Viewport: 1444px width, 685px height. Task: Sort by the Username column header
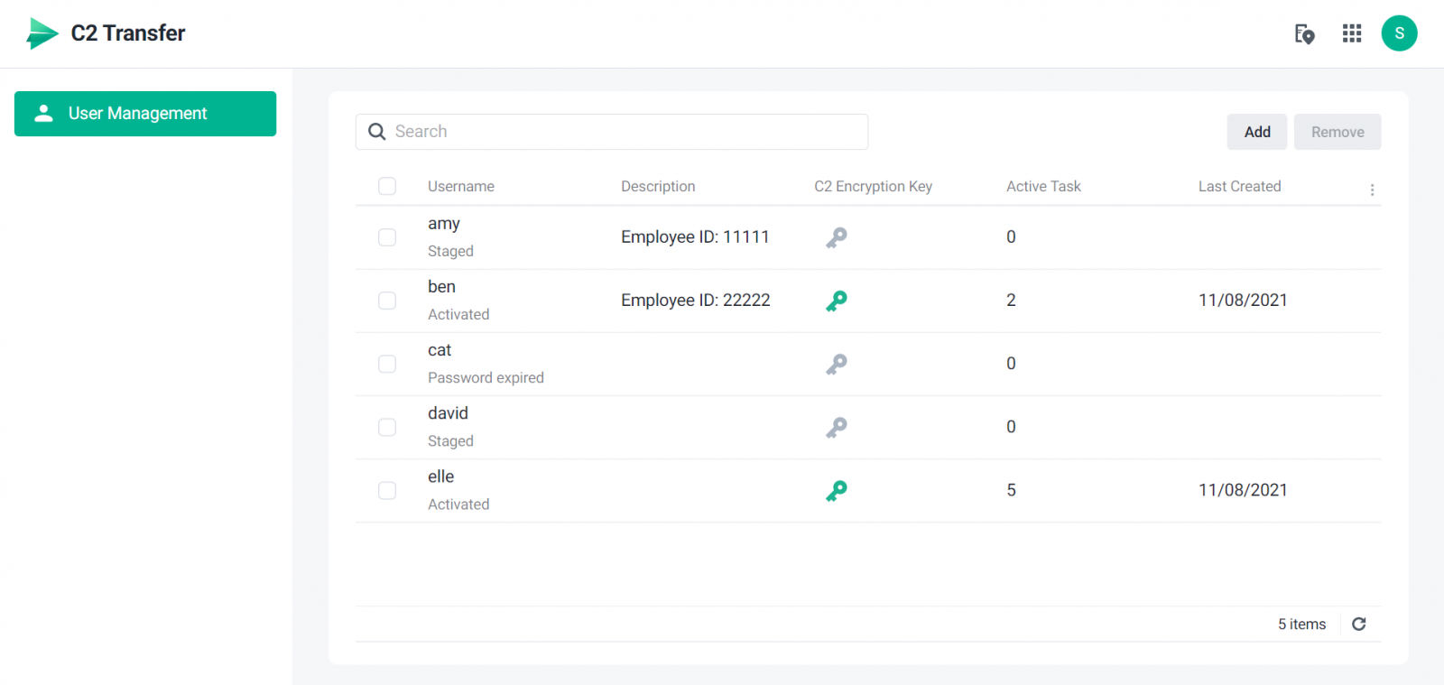tap(461, 186)
